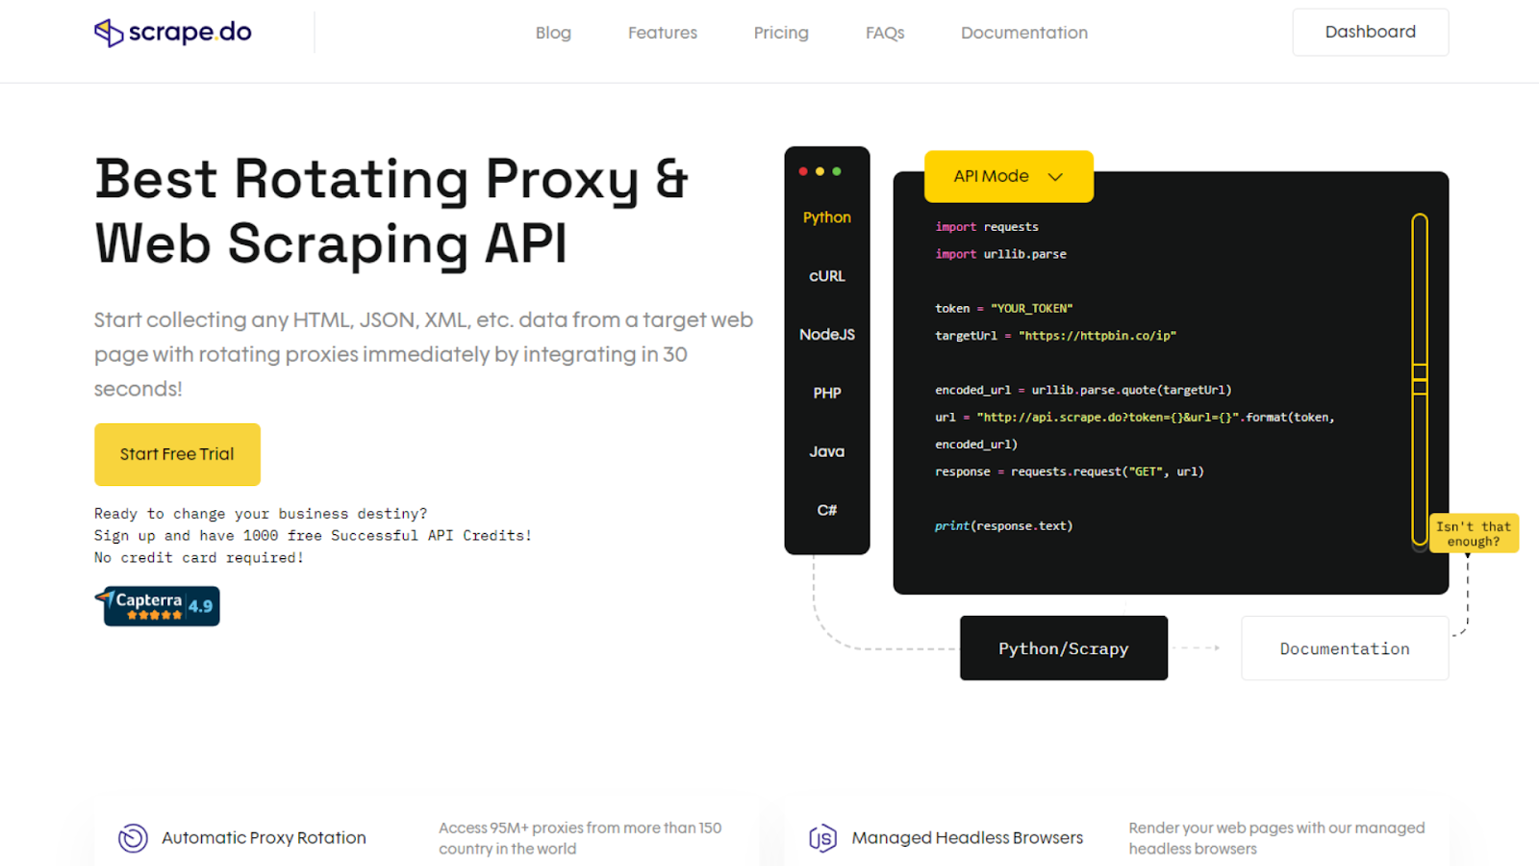The image size is (1539, 866).
Task: Click the red window dot on the code editor
Action: pyautogui.click(x=804, y=171)
